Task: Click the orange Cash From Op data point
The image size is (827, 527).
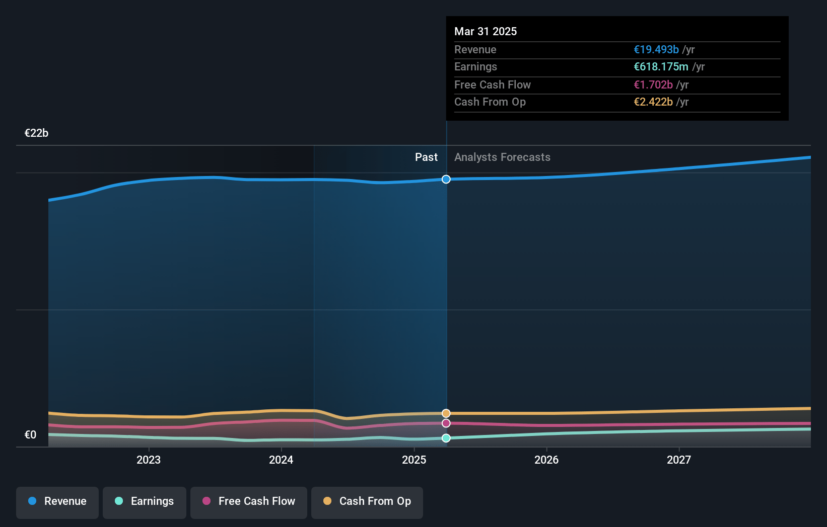Action: tap(446, 413)
